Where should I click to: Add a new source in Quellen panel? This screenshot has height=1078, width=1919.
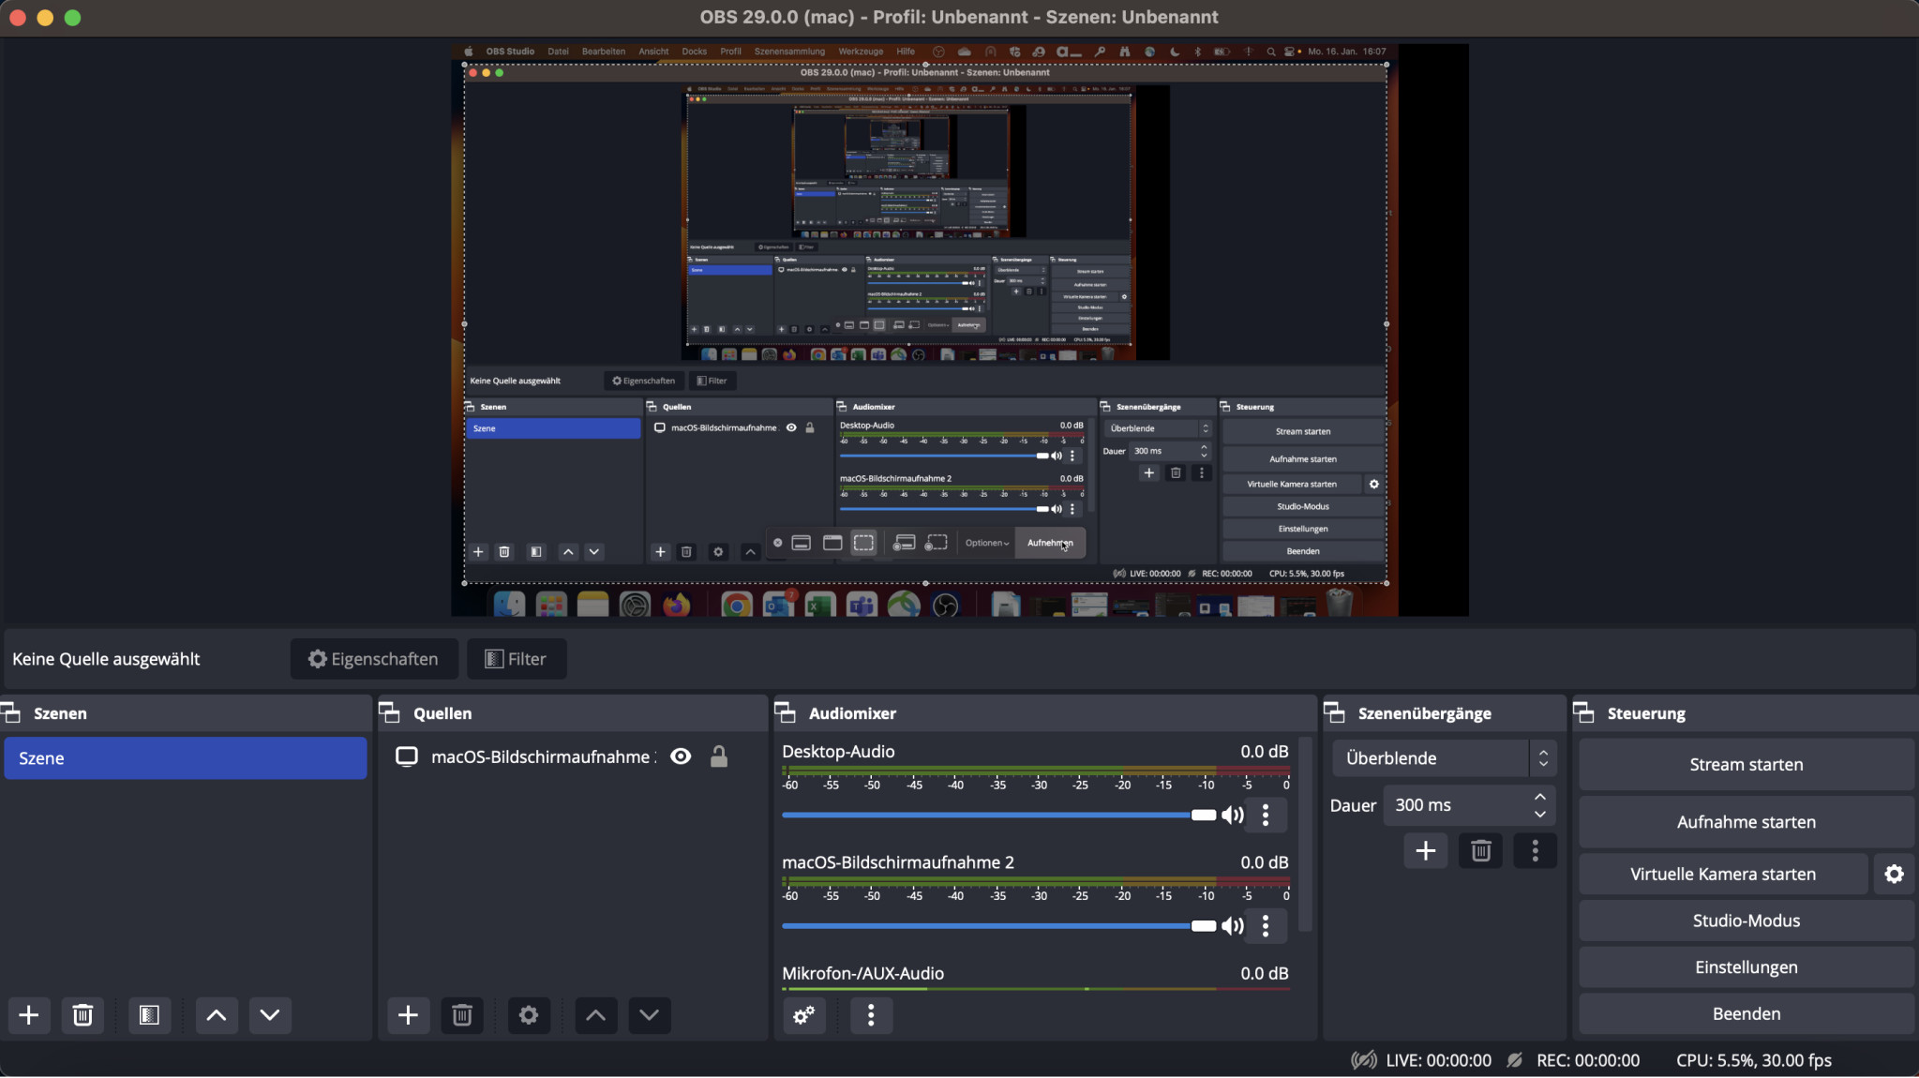point(408,1015)
